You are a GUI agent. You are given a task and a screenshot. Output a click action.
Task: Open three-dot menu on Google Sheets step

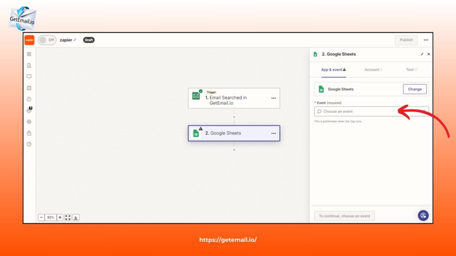(273, 133)
